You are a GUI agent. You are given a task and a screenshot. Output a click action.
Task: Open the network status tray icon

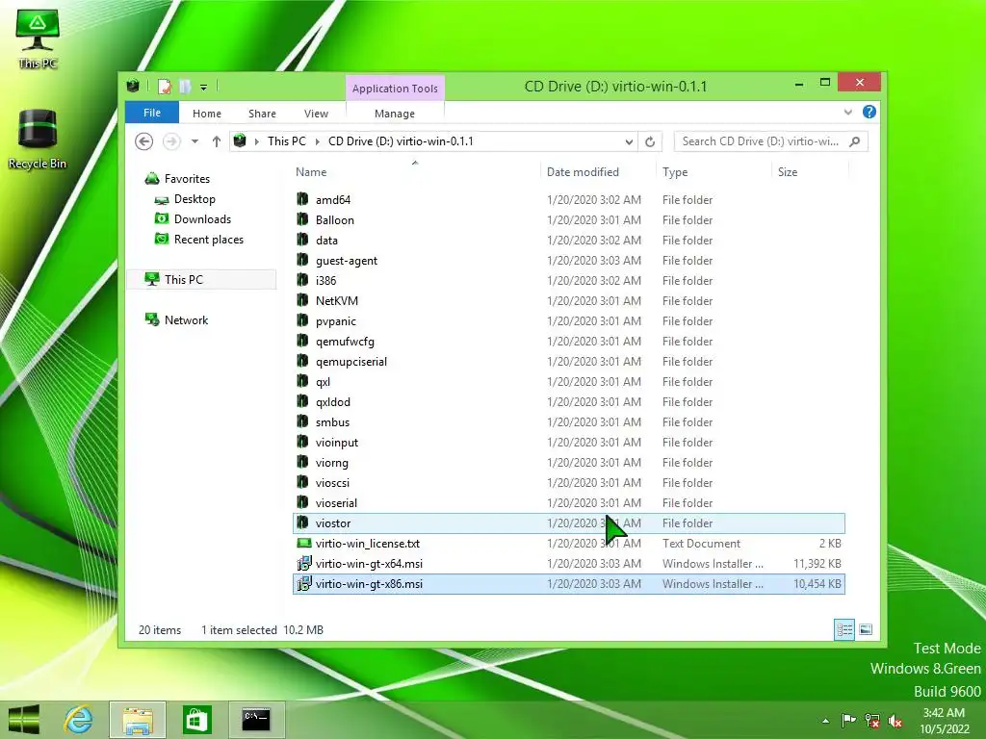872,721
